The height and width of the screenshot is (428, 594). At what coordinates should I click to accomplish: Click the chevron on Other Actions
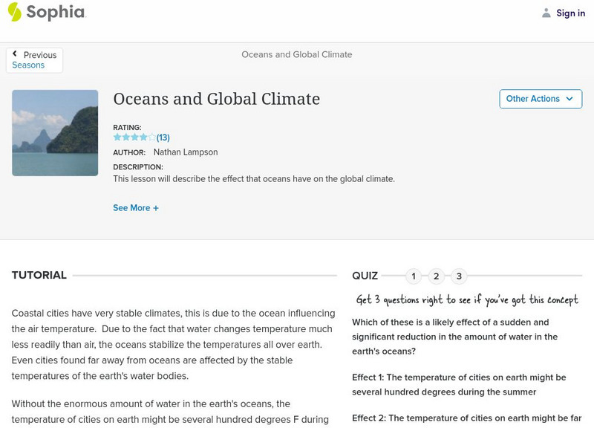click(569, 98)
